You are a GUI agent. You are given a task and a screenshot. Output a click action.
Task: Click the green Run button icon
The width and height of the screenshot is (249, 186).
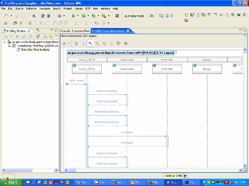tap(84, 16)
